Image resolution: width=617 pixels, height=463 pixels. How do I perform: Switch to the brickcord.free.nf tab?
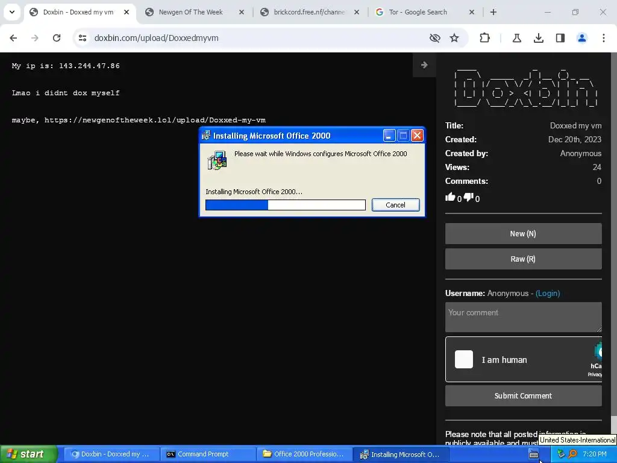(310, 12)
